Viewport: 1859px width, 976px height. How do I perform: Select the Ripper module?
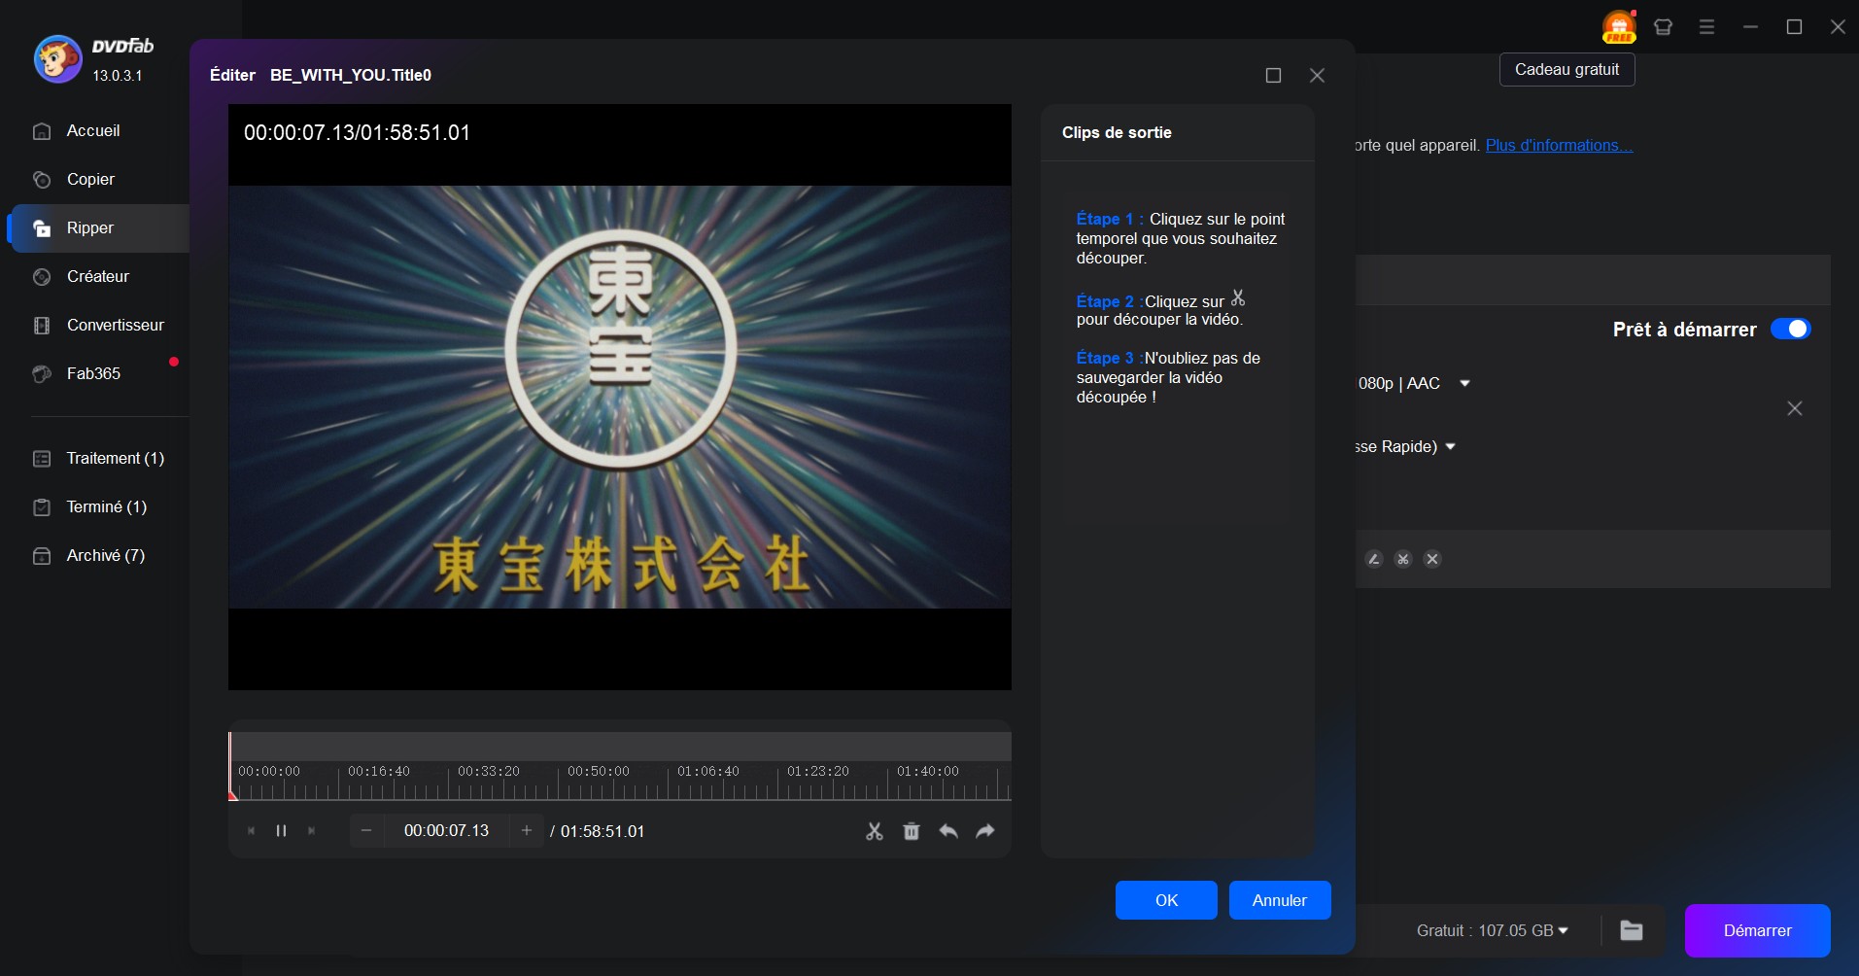coord(98,227)
